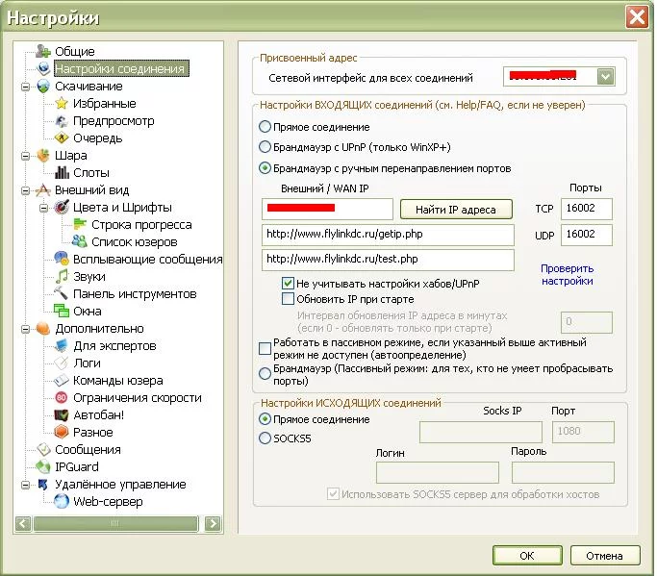Open the network interface dropdown
Image resolution: width=657 pixels, height=576 pixels.
[606, 77]
